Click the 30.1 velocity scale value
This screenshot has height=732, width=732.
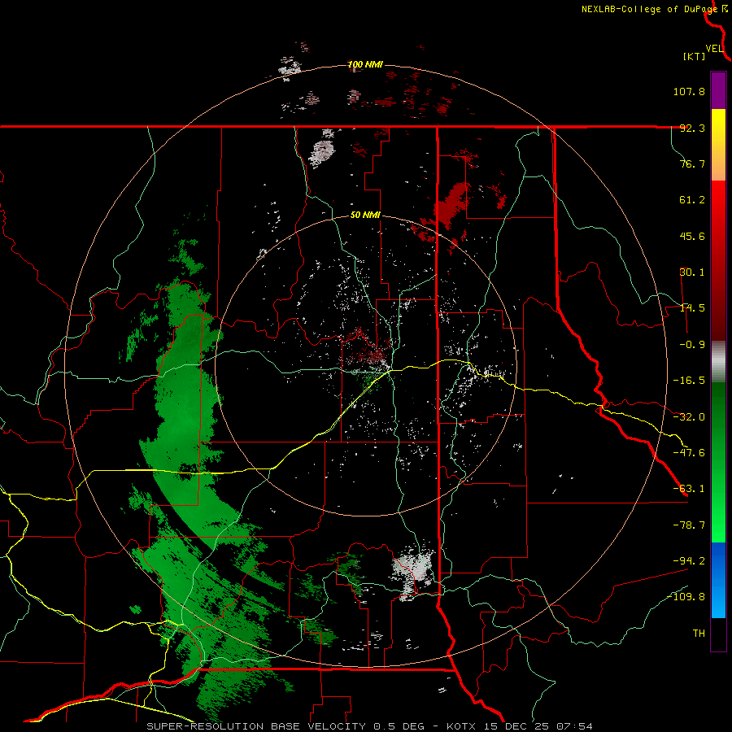(x=692, y=272)
